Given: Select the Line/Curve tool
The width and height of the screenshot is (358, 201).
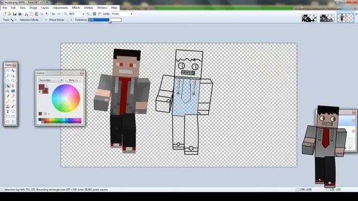Looking at the screenshot, I should pos(13,112).
